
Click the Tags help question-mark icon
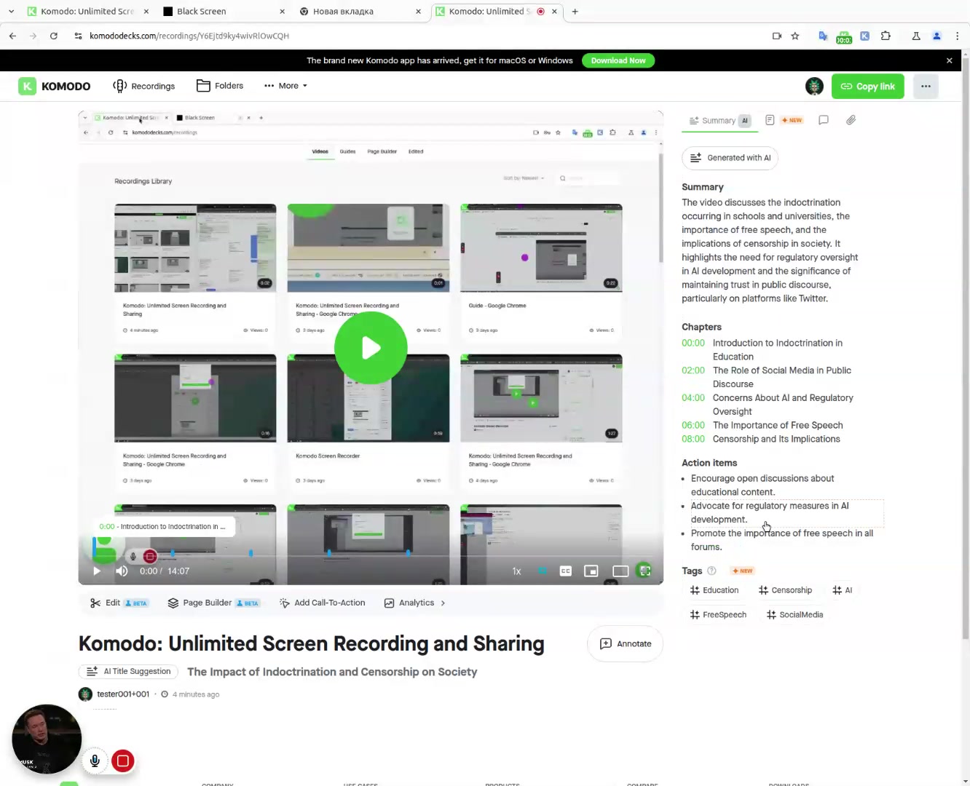coord(711,571)
